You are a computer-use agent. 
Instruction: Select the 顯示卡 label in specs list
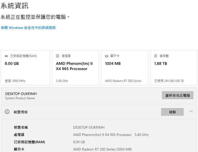19,149
